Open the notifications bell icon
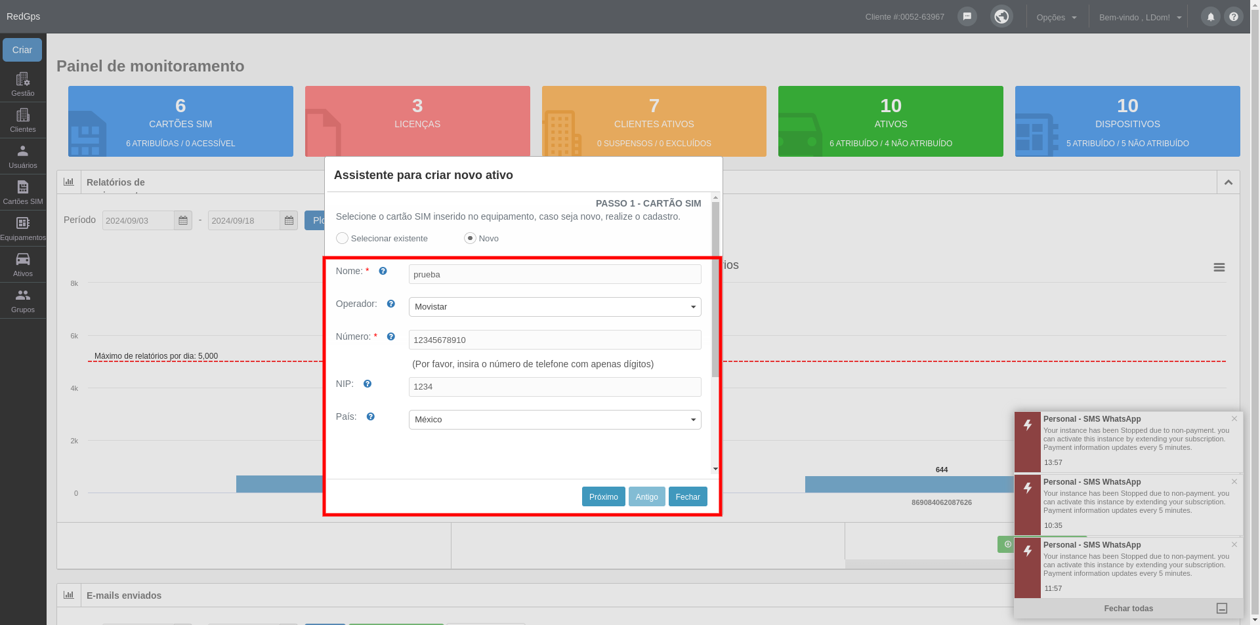The width and height of the screenshot is (1260, 625). click(1211, 16)
